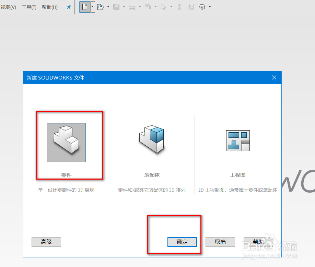Expand the Options gear dropdown arrow

click(210, 7)
